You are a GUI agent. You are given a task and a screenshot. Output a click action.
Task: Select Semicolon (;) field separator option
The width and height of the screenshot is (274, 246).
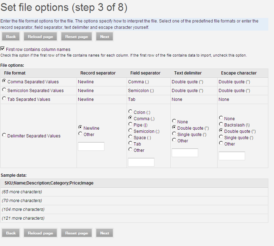[130, 131]
